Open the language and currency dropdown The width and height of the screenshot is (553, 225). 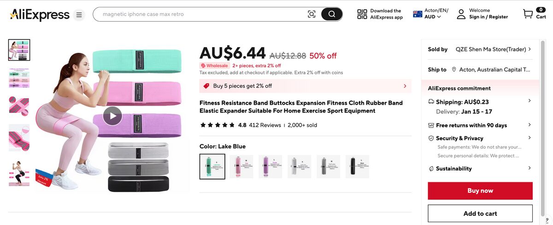coord(431,14)
